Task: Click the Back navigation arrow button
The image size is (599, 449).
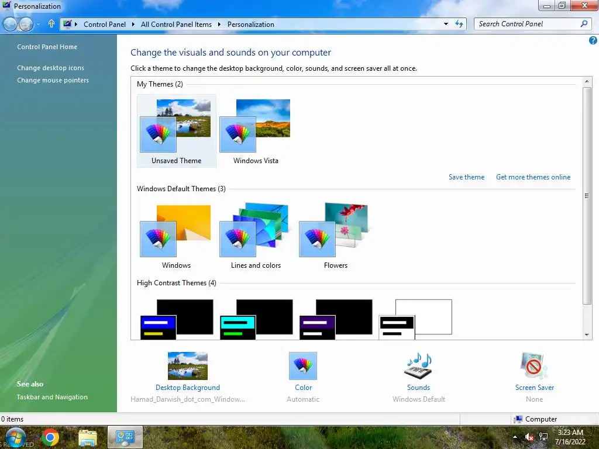Action: [x=10, y=25]
